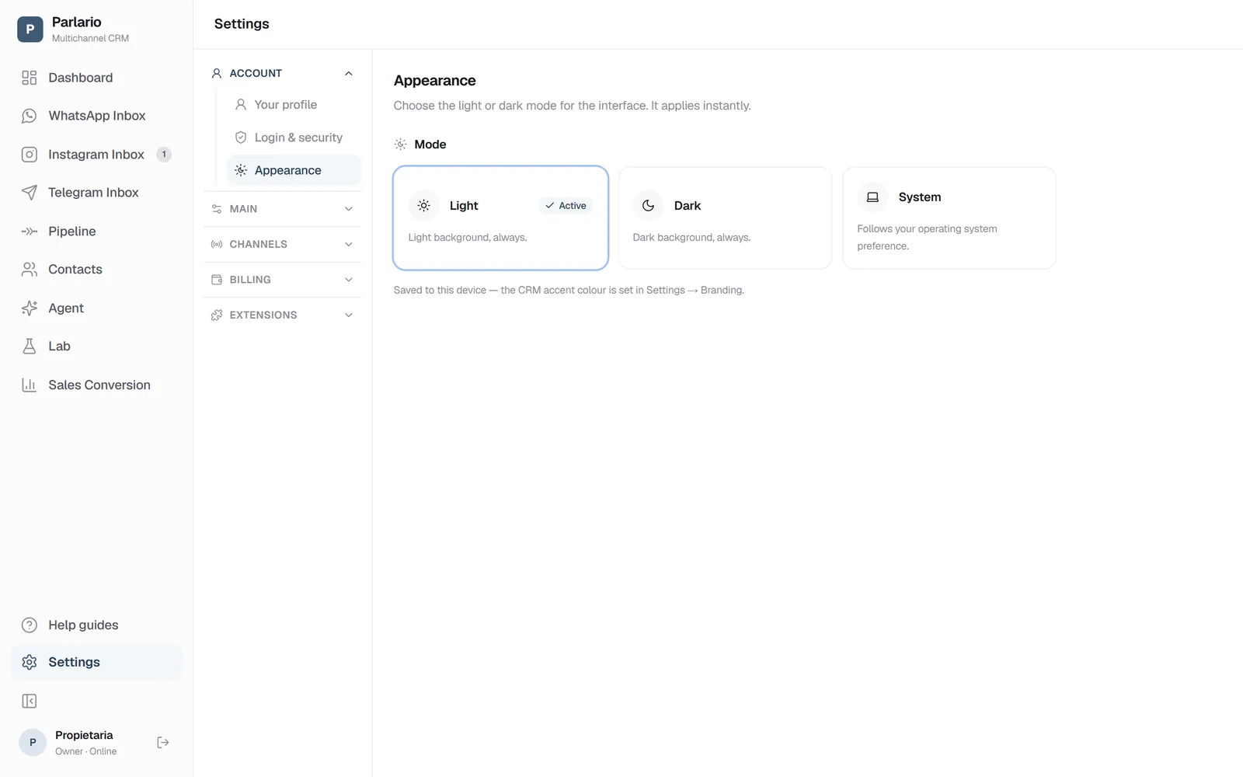The image size is (1243, 777).
Task: Open WhatsApp Inbox
Action: click(x=96, y=116)
